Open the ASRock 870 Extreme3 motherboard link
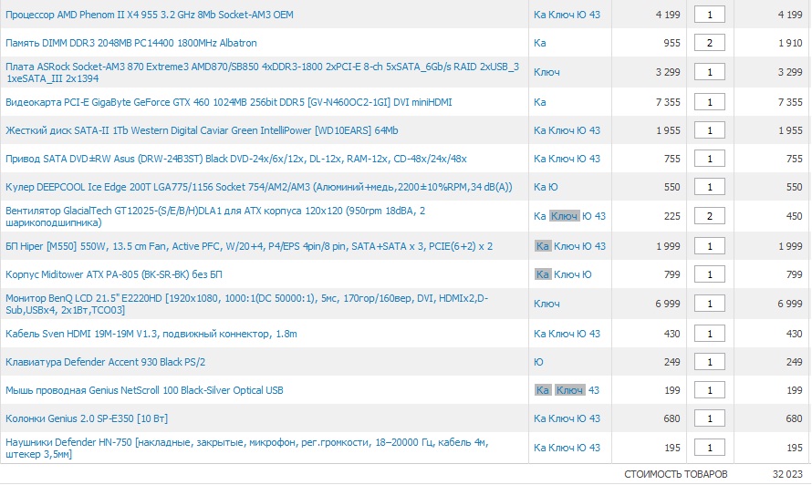Screen dimensions: 812x485 [x=262, y=72]
